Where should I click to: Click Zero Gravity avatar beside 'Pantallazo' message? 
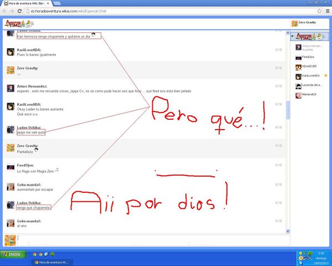[x=11, y=148]
